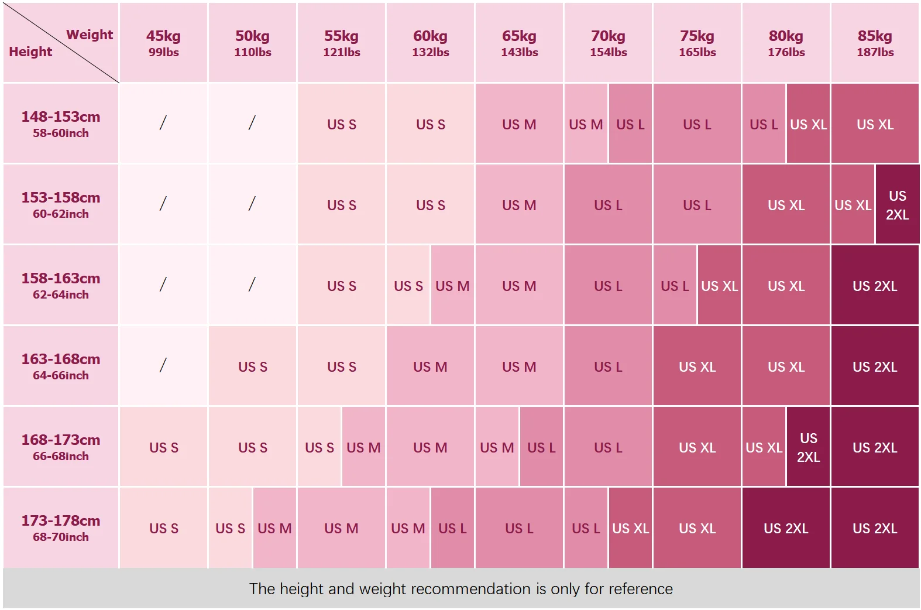Click the 168-173cm 66-68inch row label
The height and width of the screenshot is (610, 921).
click(61, 447)
